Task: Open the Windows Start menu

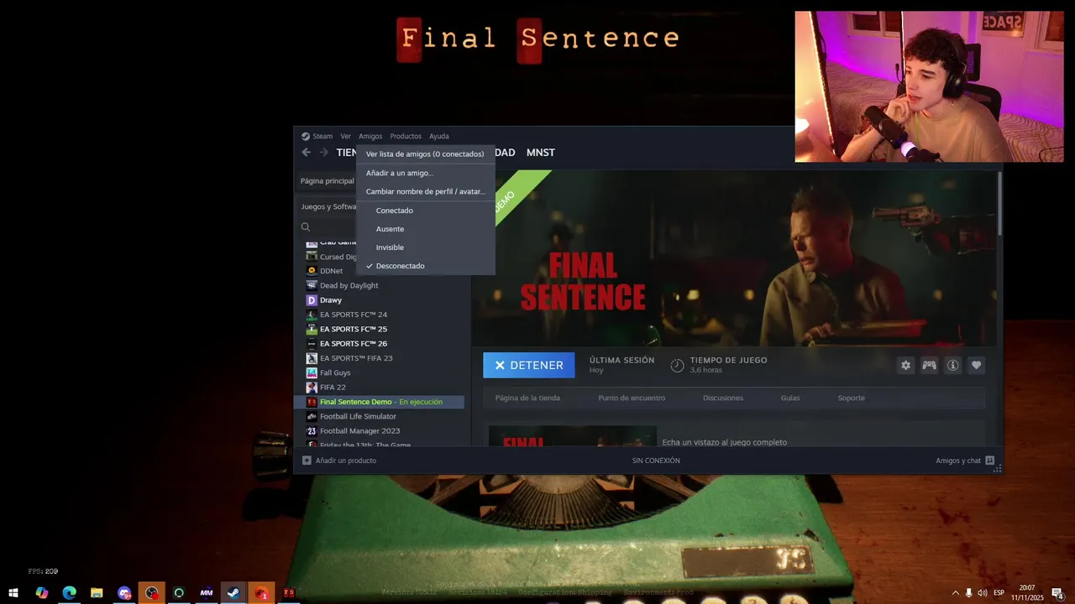Action: tap(13, 593)
